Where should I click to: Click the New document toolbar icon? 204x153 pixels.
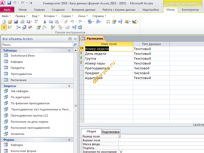pos(4,22)
